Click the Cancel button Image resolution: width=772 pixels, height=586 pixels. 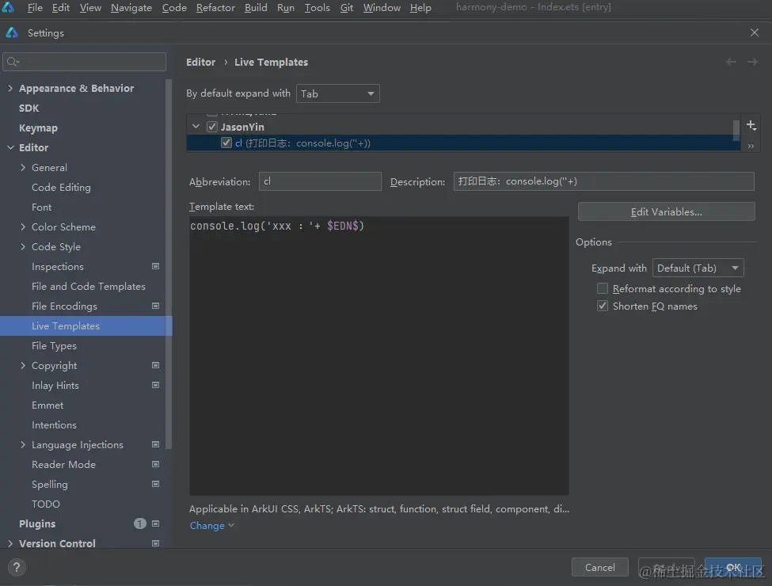click(x=599, y=567)
